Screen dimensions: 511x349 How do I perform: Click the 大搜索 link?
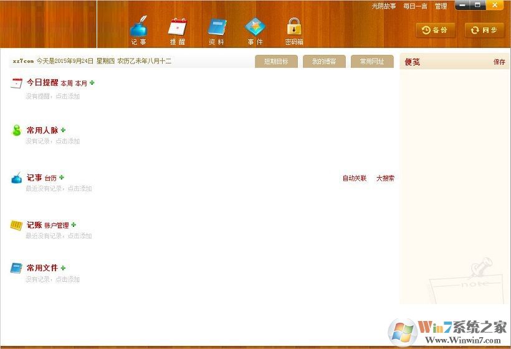tap(385, 178)
